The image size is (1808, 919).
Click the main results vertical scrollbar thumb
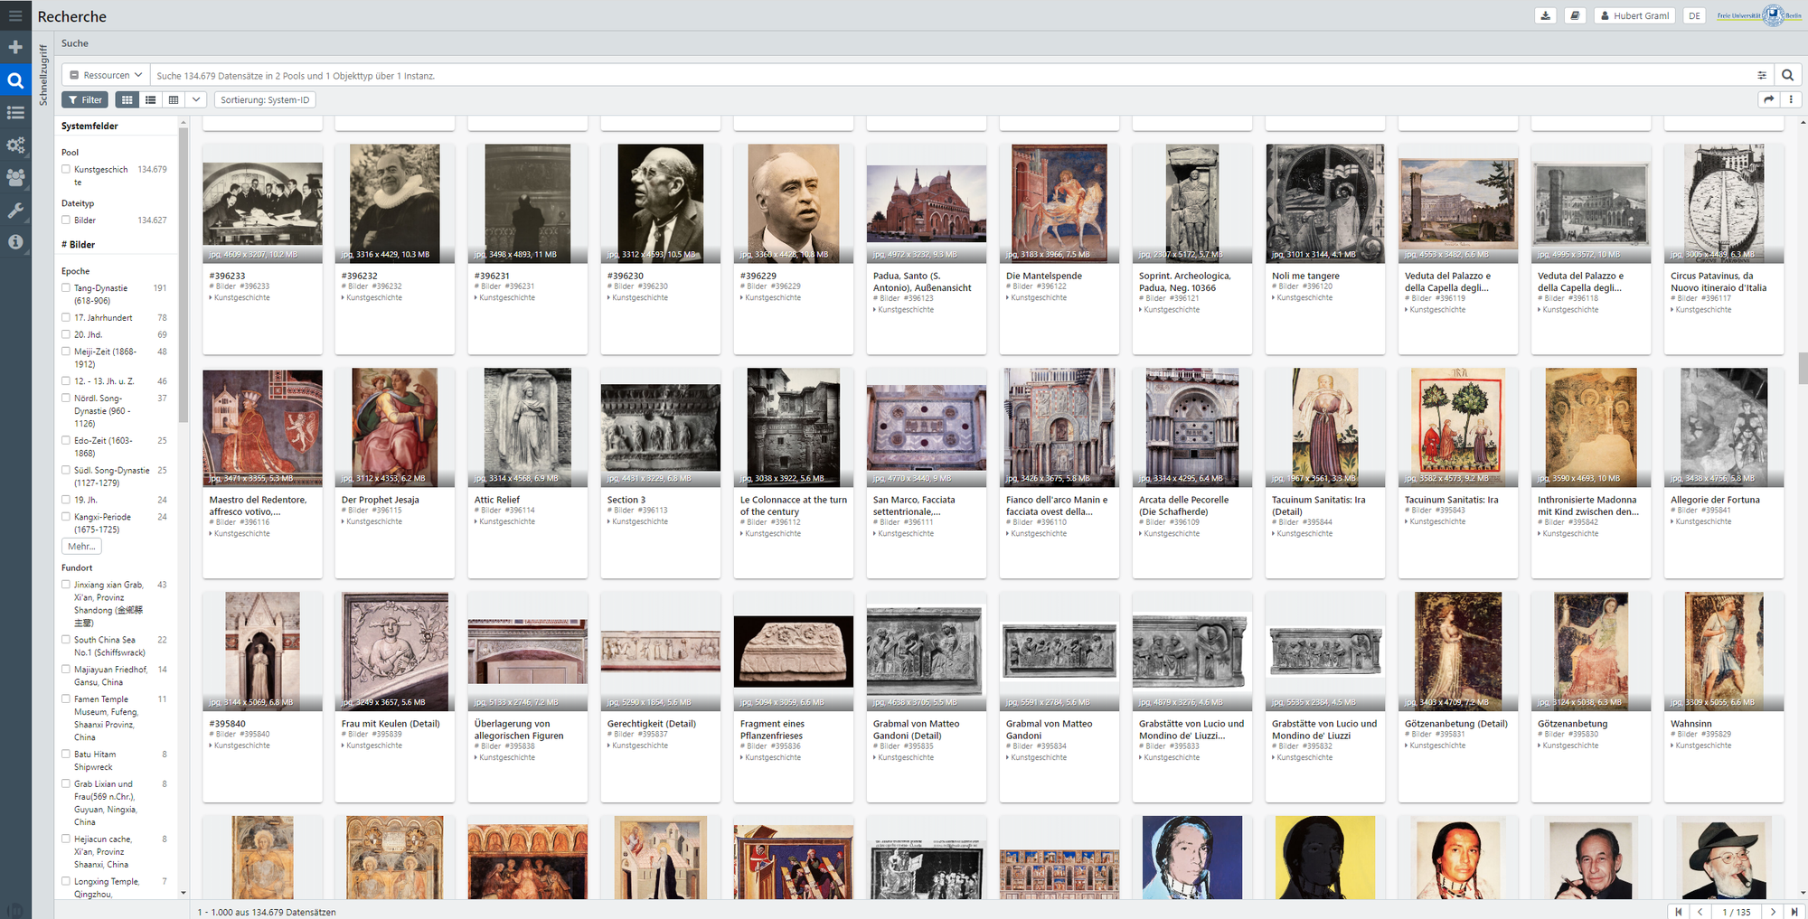tap(1803, 368)
